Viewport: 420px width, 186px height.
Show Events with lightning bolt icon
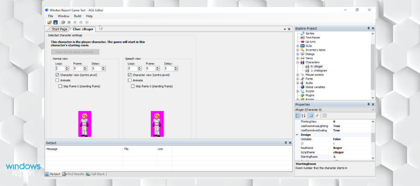click(317, 115)
